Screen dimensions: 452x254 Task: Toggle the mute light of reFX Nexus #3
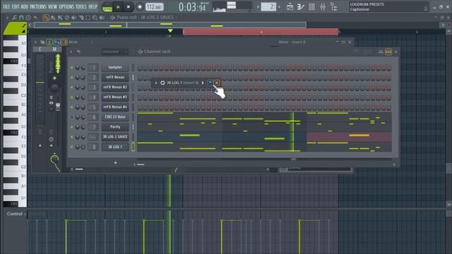[72, 97]
